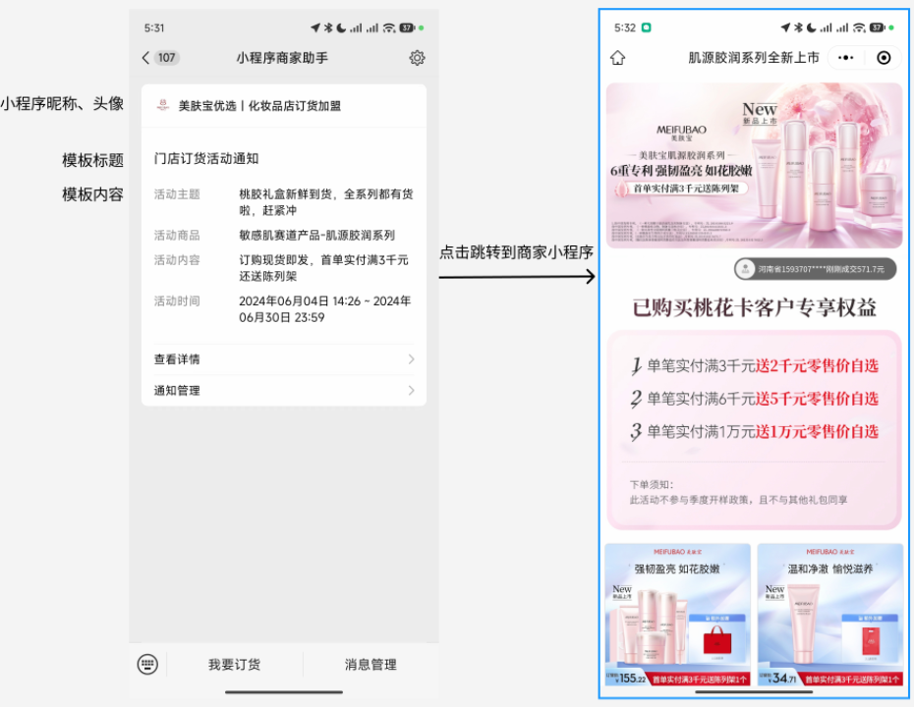Tap 美肤宝优选丨化妆品店订货加盟 name
Screen dimensions: 914x707
tap(259, 106)
